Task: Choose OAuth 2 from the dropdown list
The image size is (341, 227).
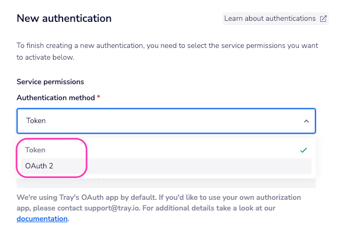Action: click(x=39, y=166)
